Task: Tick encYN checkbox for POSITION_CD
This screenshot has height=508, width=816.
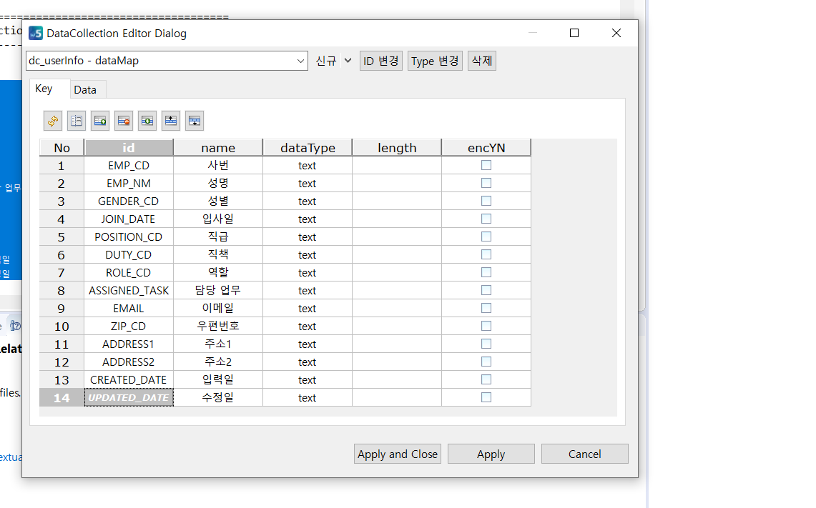Action: 486,236
